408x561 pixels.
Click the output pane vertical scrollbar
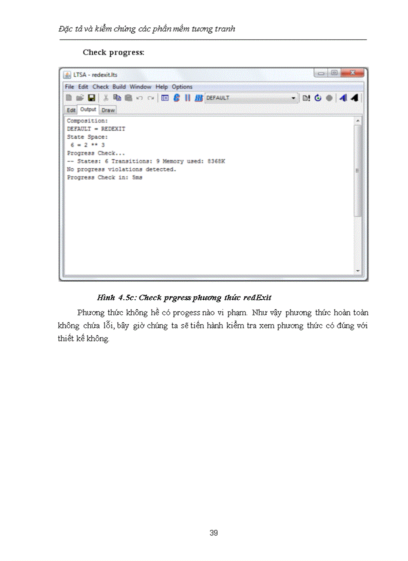pyautogui.click(x=357, y=170)
